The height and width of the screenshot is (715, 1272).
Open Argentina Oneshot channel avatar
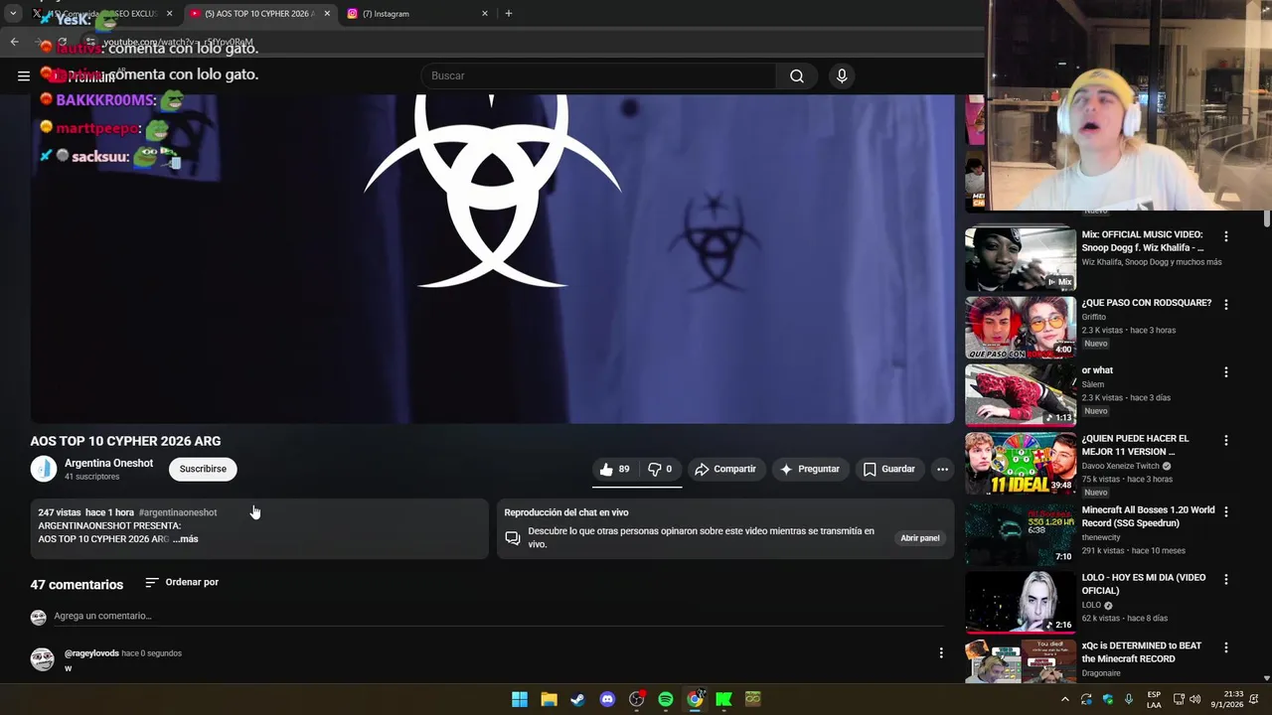44,469
